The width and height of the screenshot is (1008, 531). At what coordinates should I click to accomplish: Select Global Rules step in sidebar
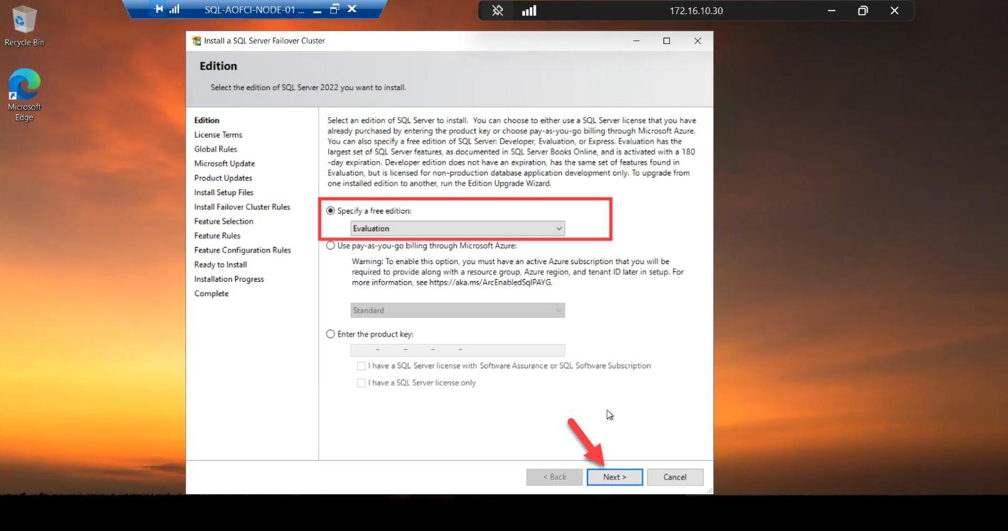click(216, 149)
